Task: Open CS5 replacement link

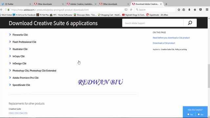Action: (x=16, y=113)
